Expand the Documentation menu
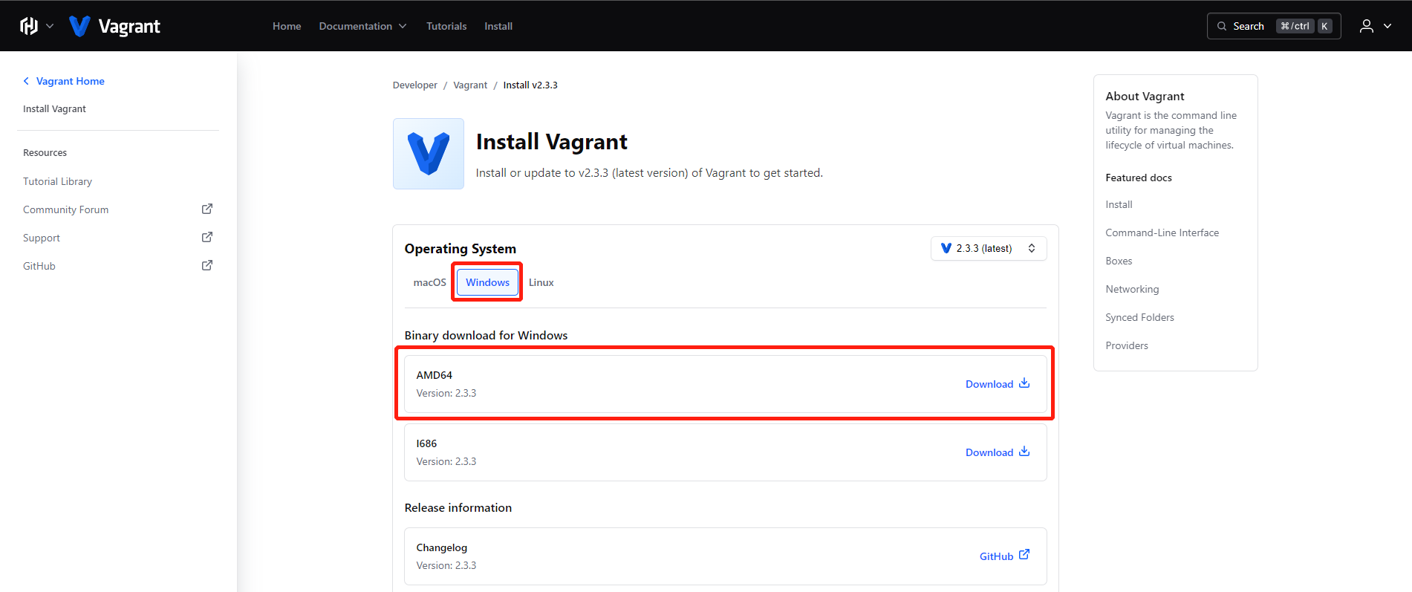Screen dimensions: 1412x592 [362, 26]
